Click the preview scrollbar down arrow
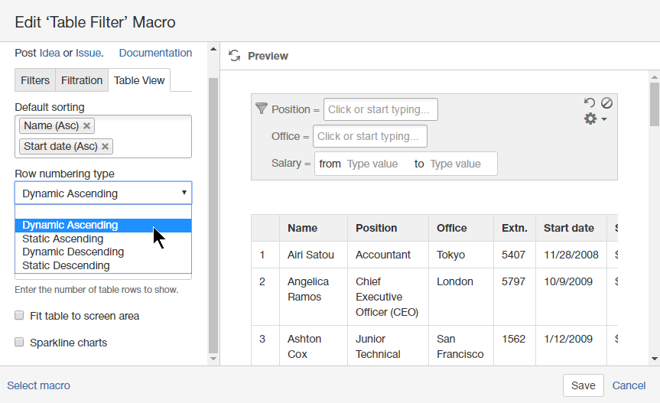The image size is (660, 403). (x=654, y=358)
